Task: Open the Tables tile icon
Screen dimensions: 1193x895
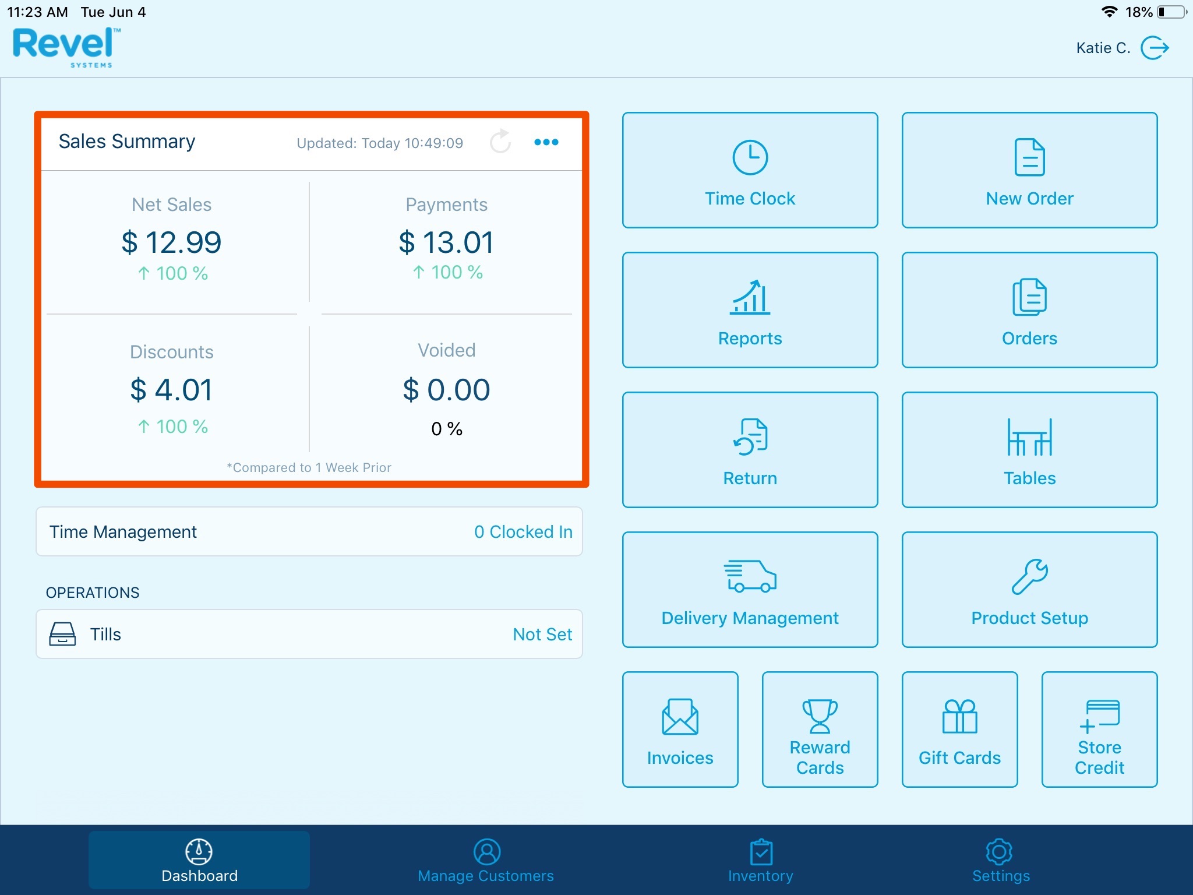Action: coord(1029,437)
